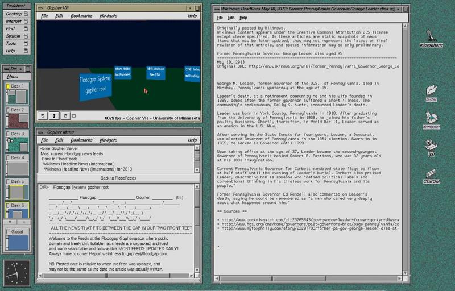Click the Toolchest title bar
Image resolution: width=455 pixels, height=291 pixels.
pyautogui.click(x=16, y=6)
